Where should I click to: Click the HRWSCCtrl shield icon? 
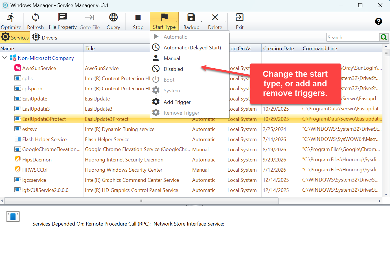click(18, 170)
